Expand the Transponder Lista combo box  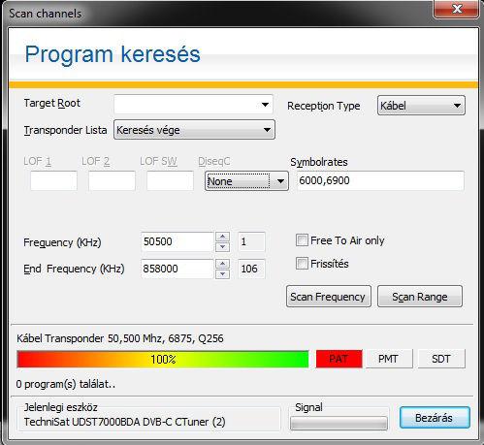(x=194, y=130)
